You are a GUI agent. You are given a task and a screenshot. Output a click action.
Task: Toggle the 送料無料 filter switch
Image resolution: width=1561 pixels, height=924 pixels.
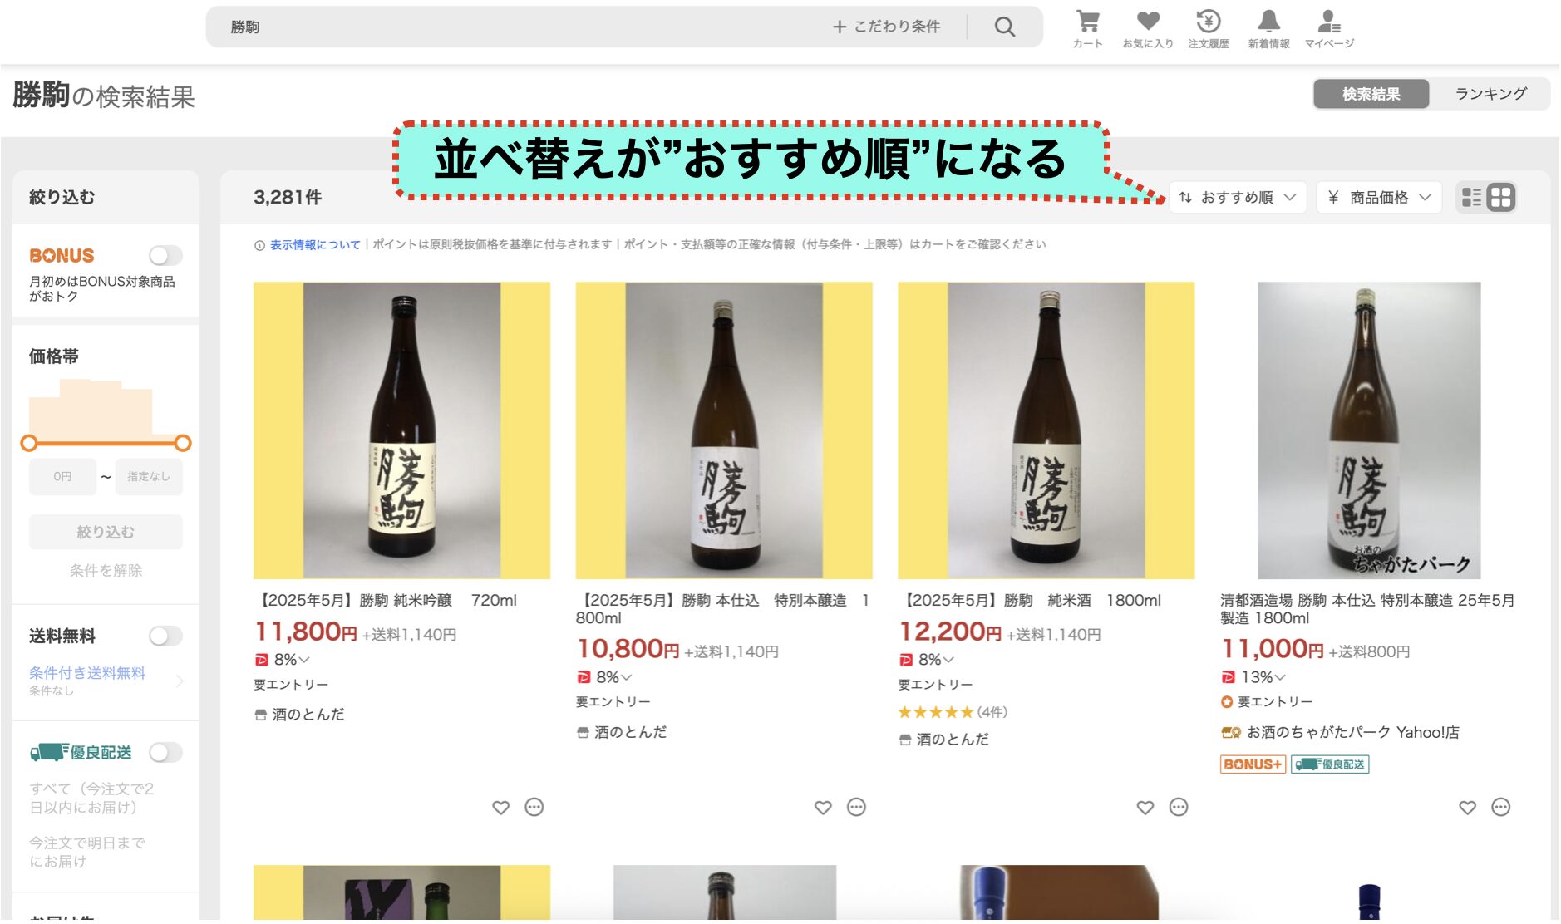coord(165,636)
